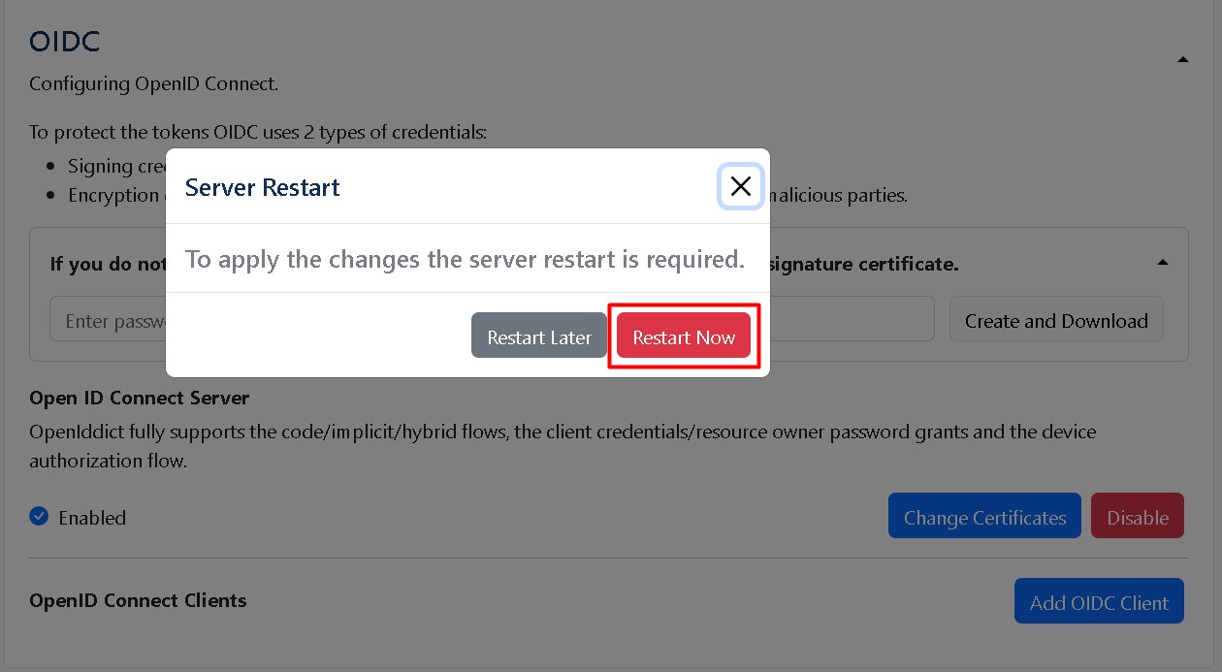Disable the Open ID Connect Server
Screen dimensions: 1222x672
1137,517
